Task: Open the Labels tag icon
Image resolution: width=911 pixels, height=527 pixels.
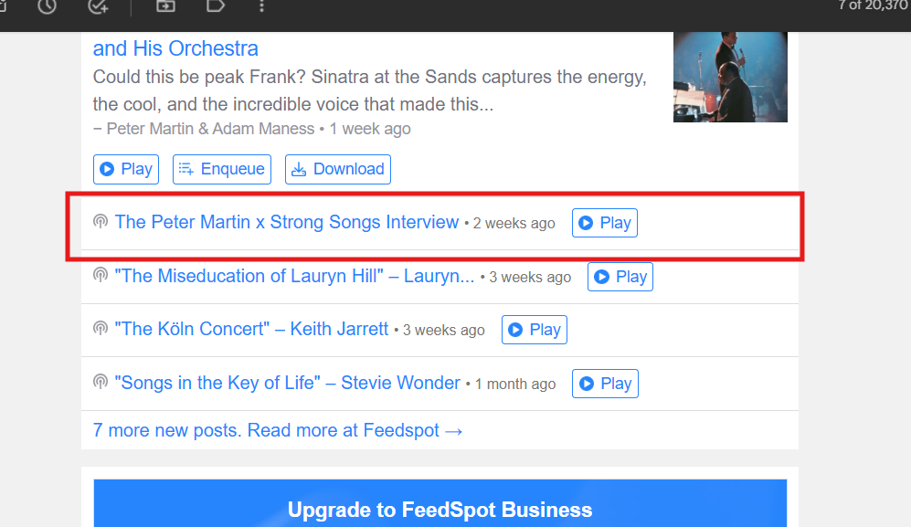Action: click(216, 5)
